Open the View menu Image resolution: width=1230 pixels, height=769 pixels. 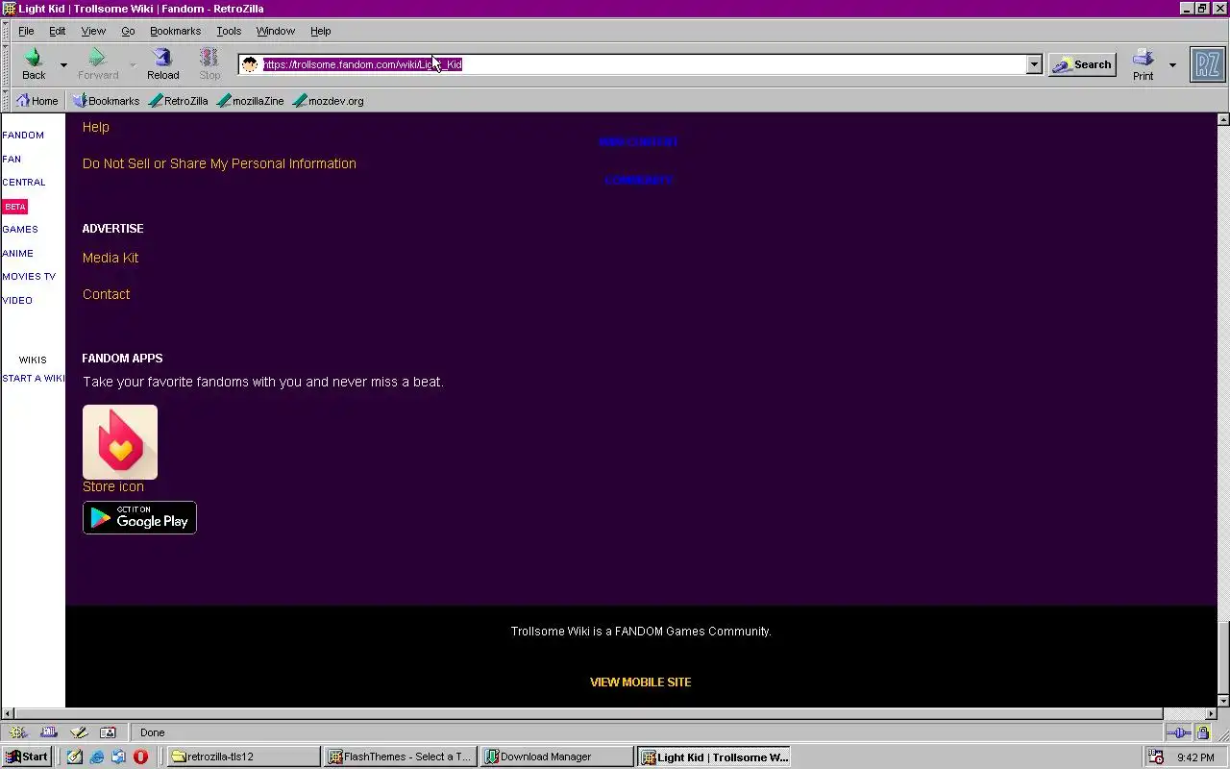click(x=93, y=31)
